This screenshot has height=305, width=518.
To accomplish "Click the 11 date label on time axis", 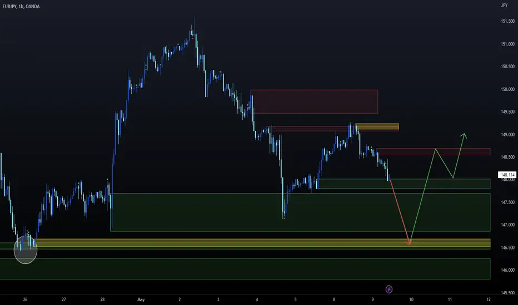I will point(450,299).
